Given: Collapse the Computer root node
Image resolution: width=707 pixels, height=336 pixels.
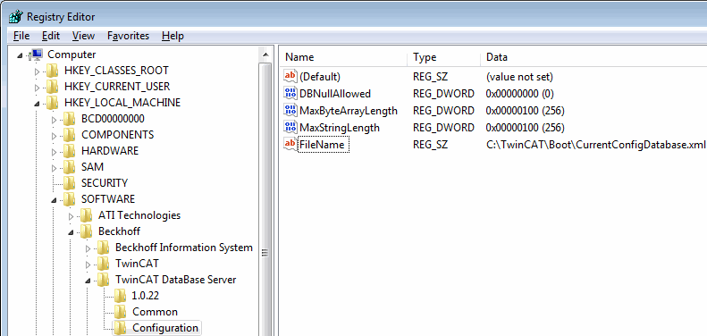Looking at the screenshot, I should click(20, 55).
